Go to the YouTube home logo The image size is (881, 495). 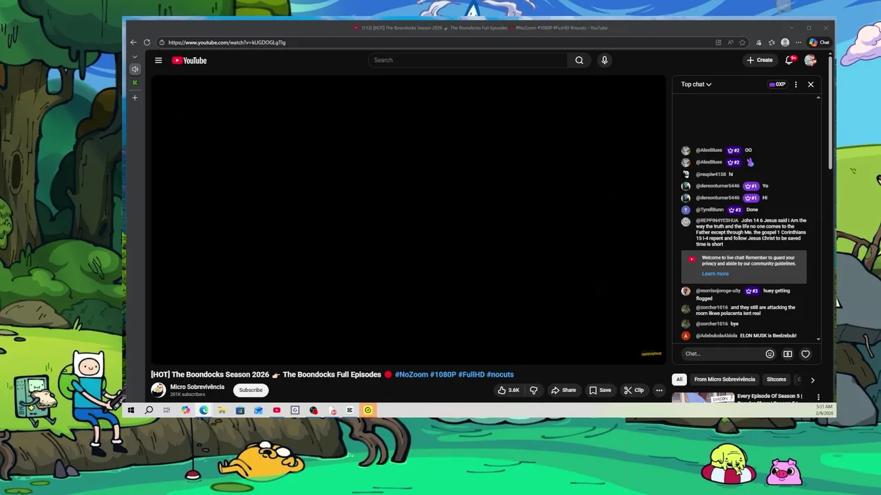(189, 60)
